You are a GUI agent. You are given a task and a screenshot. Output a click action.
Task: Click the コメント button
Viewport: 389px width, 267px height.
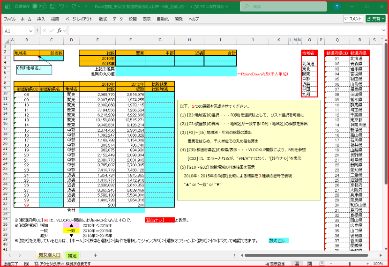point(353,19)
